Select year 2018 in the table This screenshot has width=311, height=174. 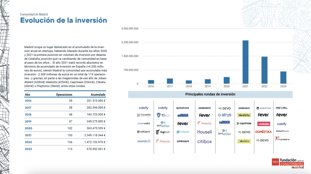28,114
